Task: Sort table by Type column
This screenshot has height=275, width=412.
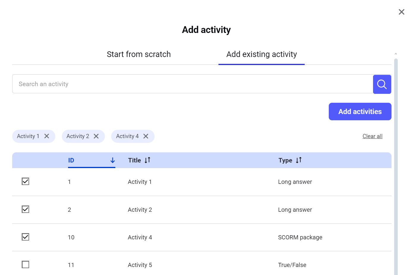Action: coord(299,160)
